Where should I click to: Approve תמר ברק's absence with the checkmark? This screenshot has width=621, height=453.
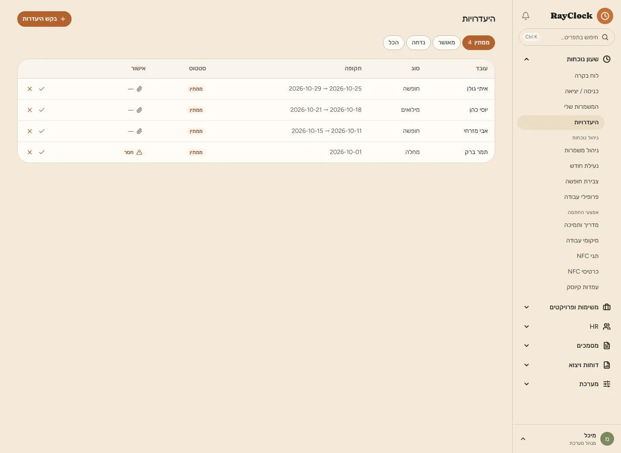(x=42, y=152)
